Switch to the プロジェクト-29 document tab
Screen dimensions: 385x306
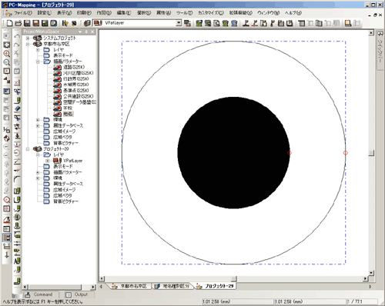(216, 286)
